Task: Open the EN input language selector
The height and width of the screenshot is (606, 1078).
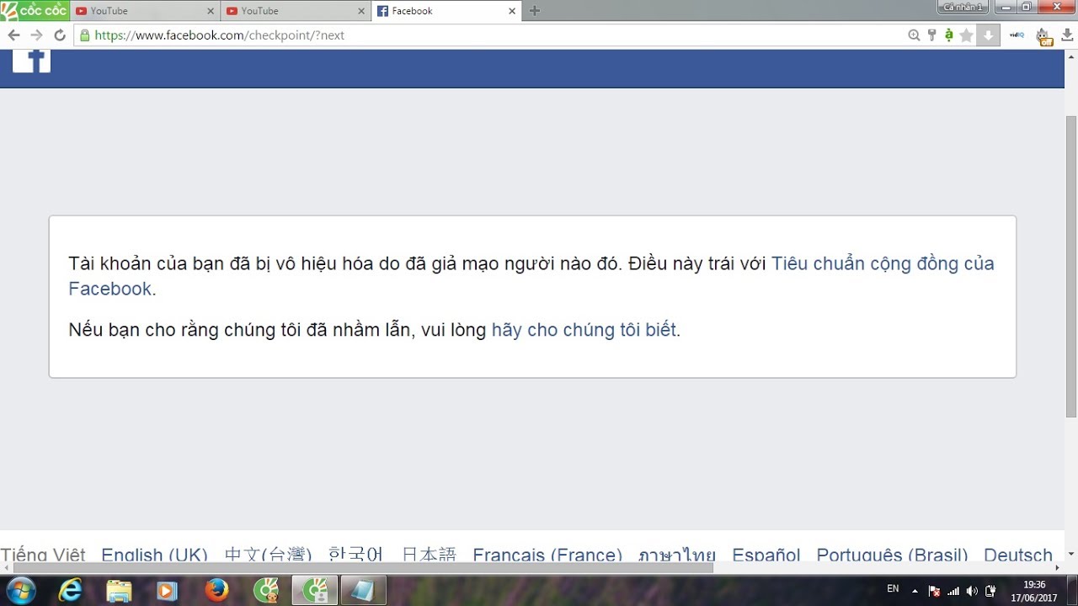Action: 893,589
